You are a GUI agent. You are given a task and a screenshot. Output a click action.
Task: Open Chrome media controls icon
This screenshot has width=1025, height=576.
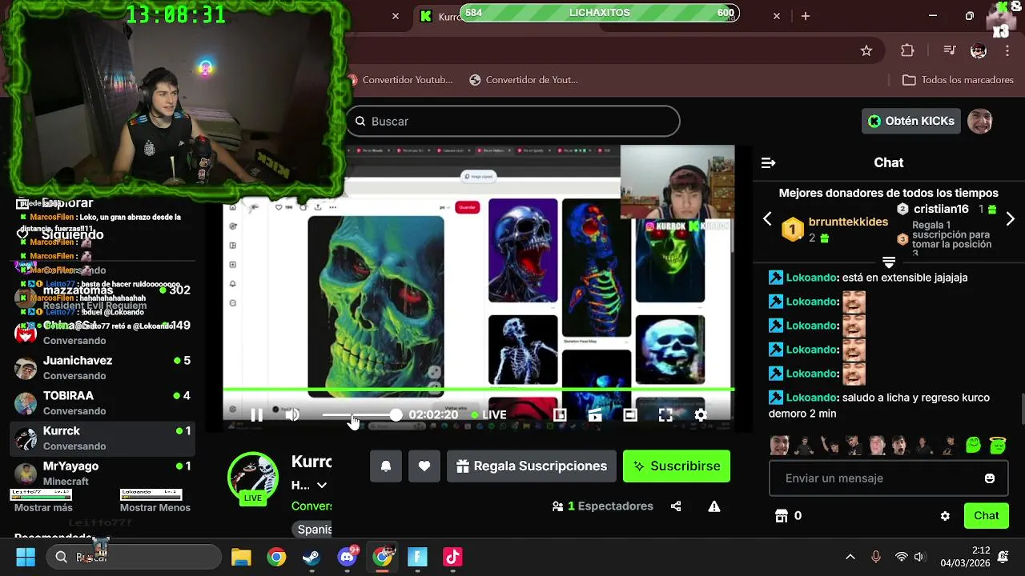(950, 50)
